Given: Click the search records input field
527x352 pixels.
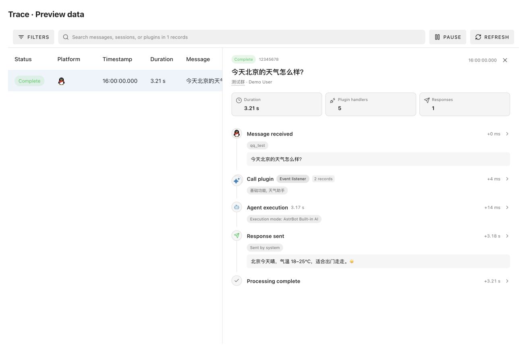Looking at the screenshot, I should (242, 37).
